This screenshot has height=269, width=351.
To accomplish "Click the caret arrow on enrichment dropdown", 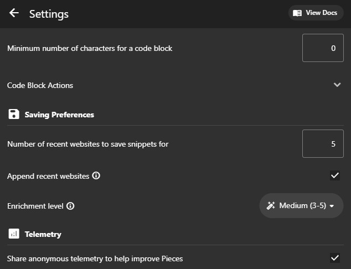I will pos(332,206).
